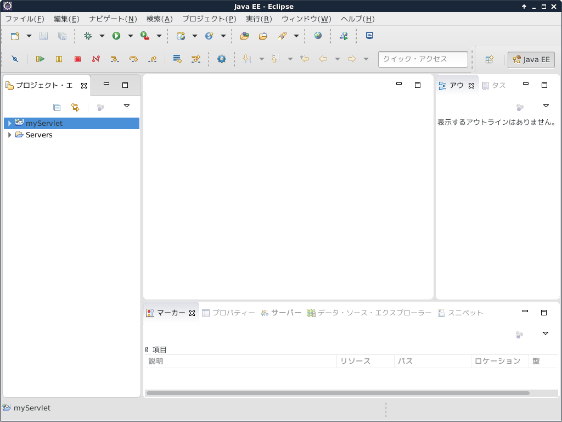Click the Step Return icon
Viewport: 562px width, 422px height.
[x=153, y=59]
